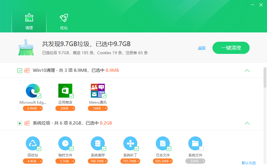Click the 返回 link
This screenshot has width=267, height=168.
tap(202, 48)
